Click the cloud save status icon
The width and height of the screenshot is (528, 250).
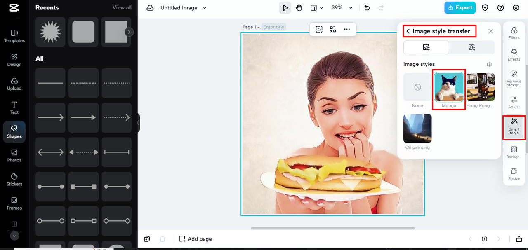click(150, 8)
